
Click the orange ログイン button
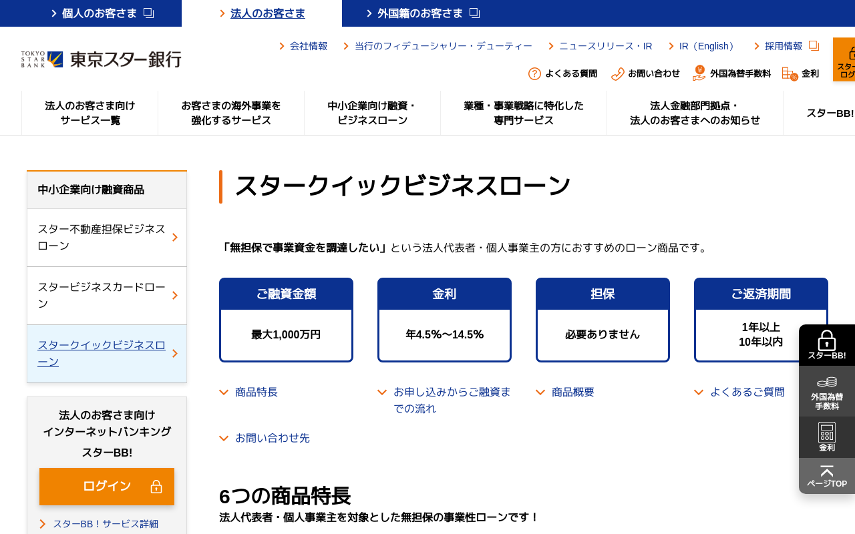pyautogui.click(x=107, y=487)
